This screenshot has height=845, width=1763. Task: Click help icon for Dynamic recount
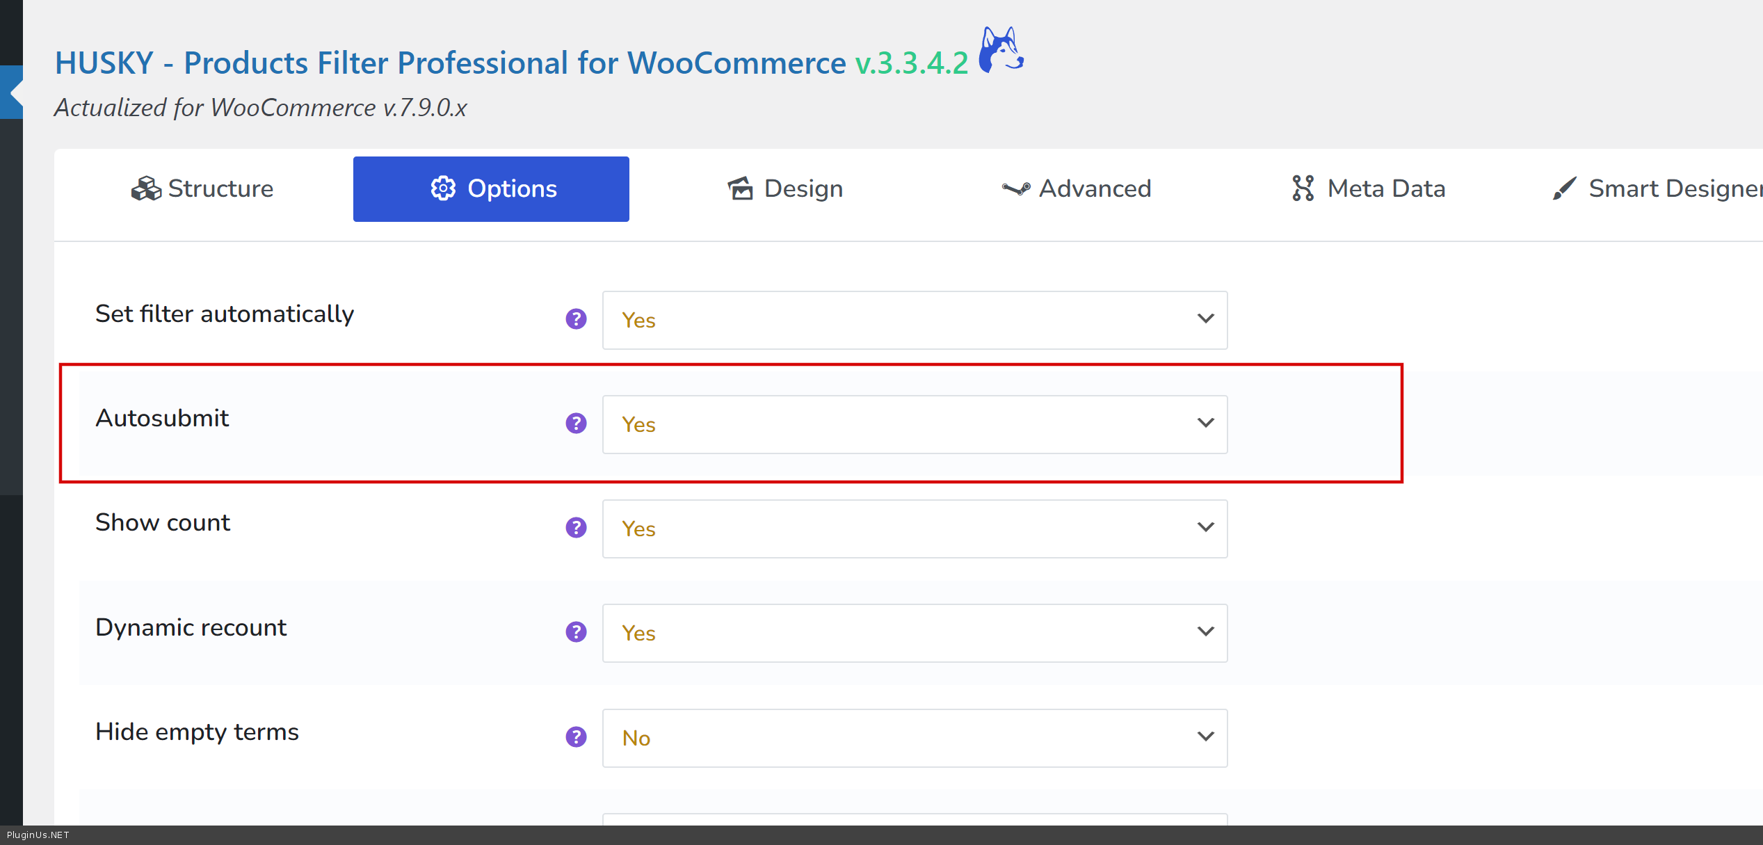point(576,632)
